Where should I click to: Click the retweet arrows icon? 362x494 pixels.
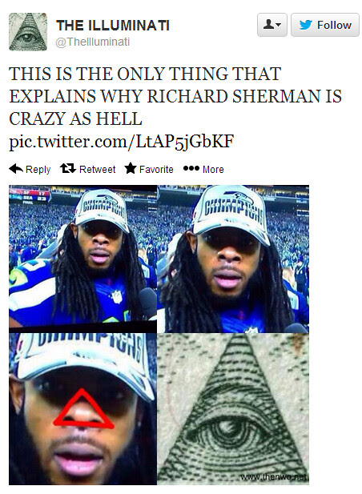coord(68,168)
